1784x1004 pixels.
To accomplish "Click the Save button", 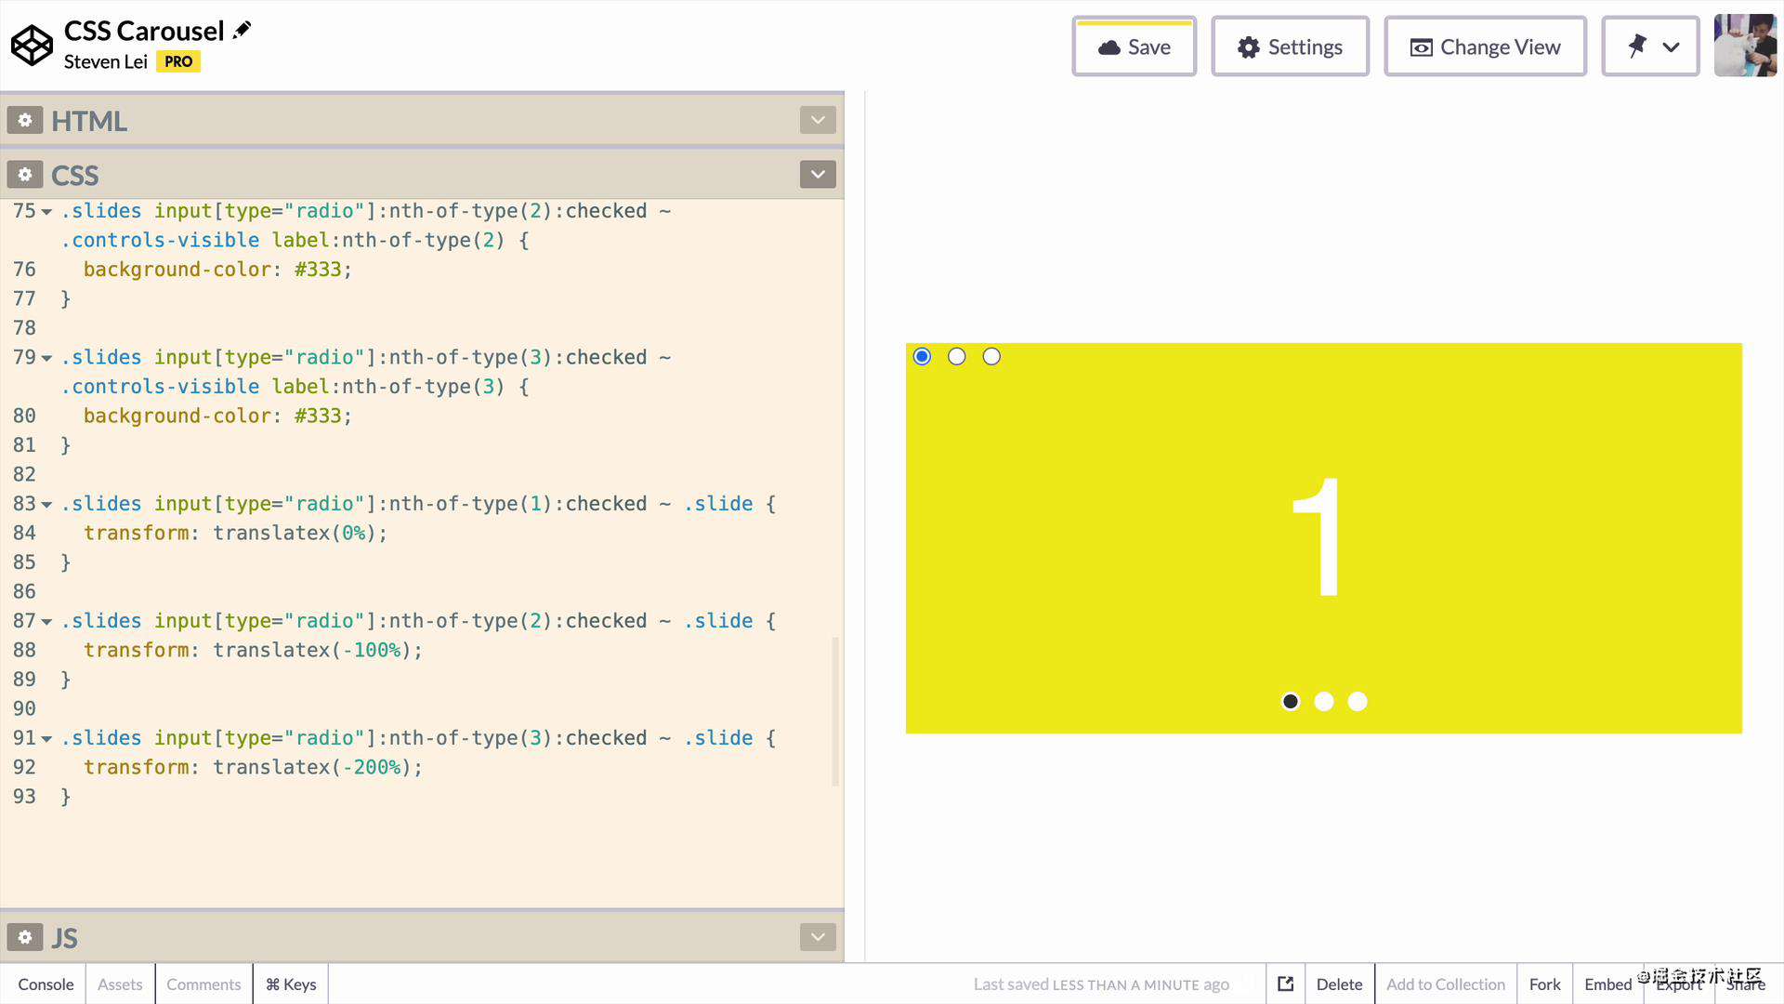I will [x=1134, y=46].
